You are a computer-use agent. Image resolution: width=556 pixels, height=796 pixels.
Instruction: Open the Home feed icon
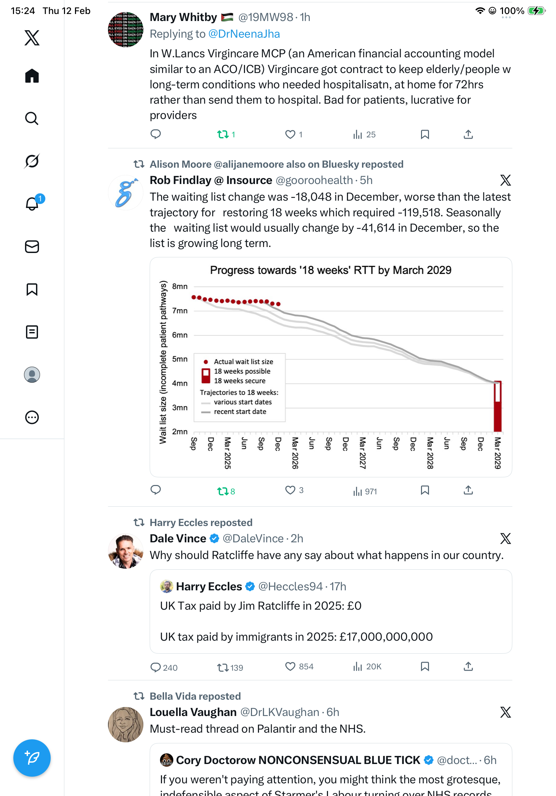tap(32, 76)
